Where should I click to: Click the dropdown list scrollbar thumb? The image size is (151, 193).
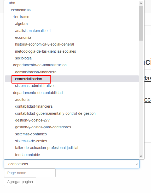coord(141,23)
